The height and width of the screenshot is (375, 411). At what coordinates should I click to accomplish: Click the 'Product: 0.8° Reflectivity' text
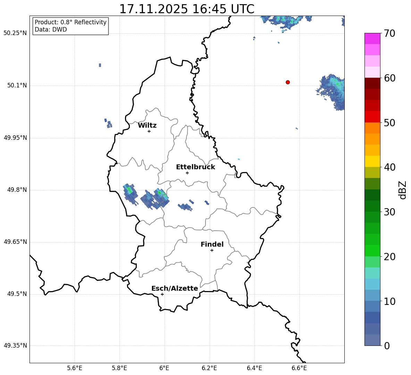[70, 22]
